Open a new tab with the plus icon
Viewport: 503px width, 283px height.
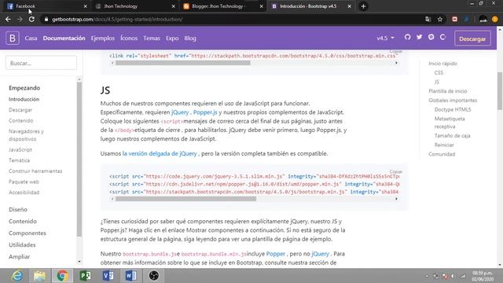click(363, 6)
